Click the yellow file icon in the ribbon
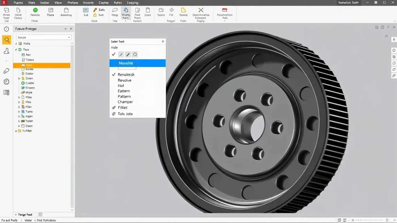The image size is (397, 223). (x=183, y=10)
